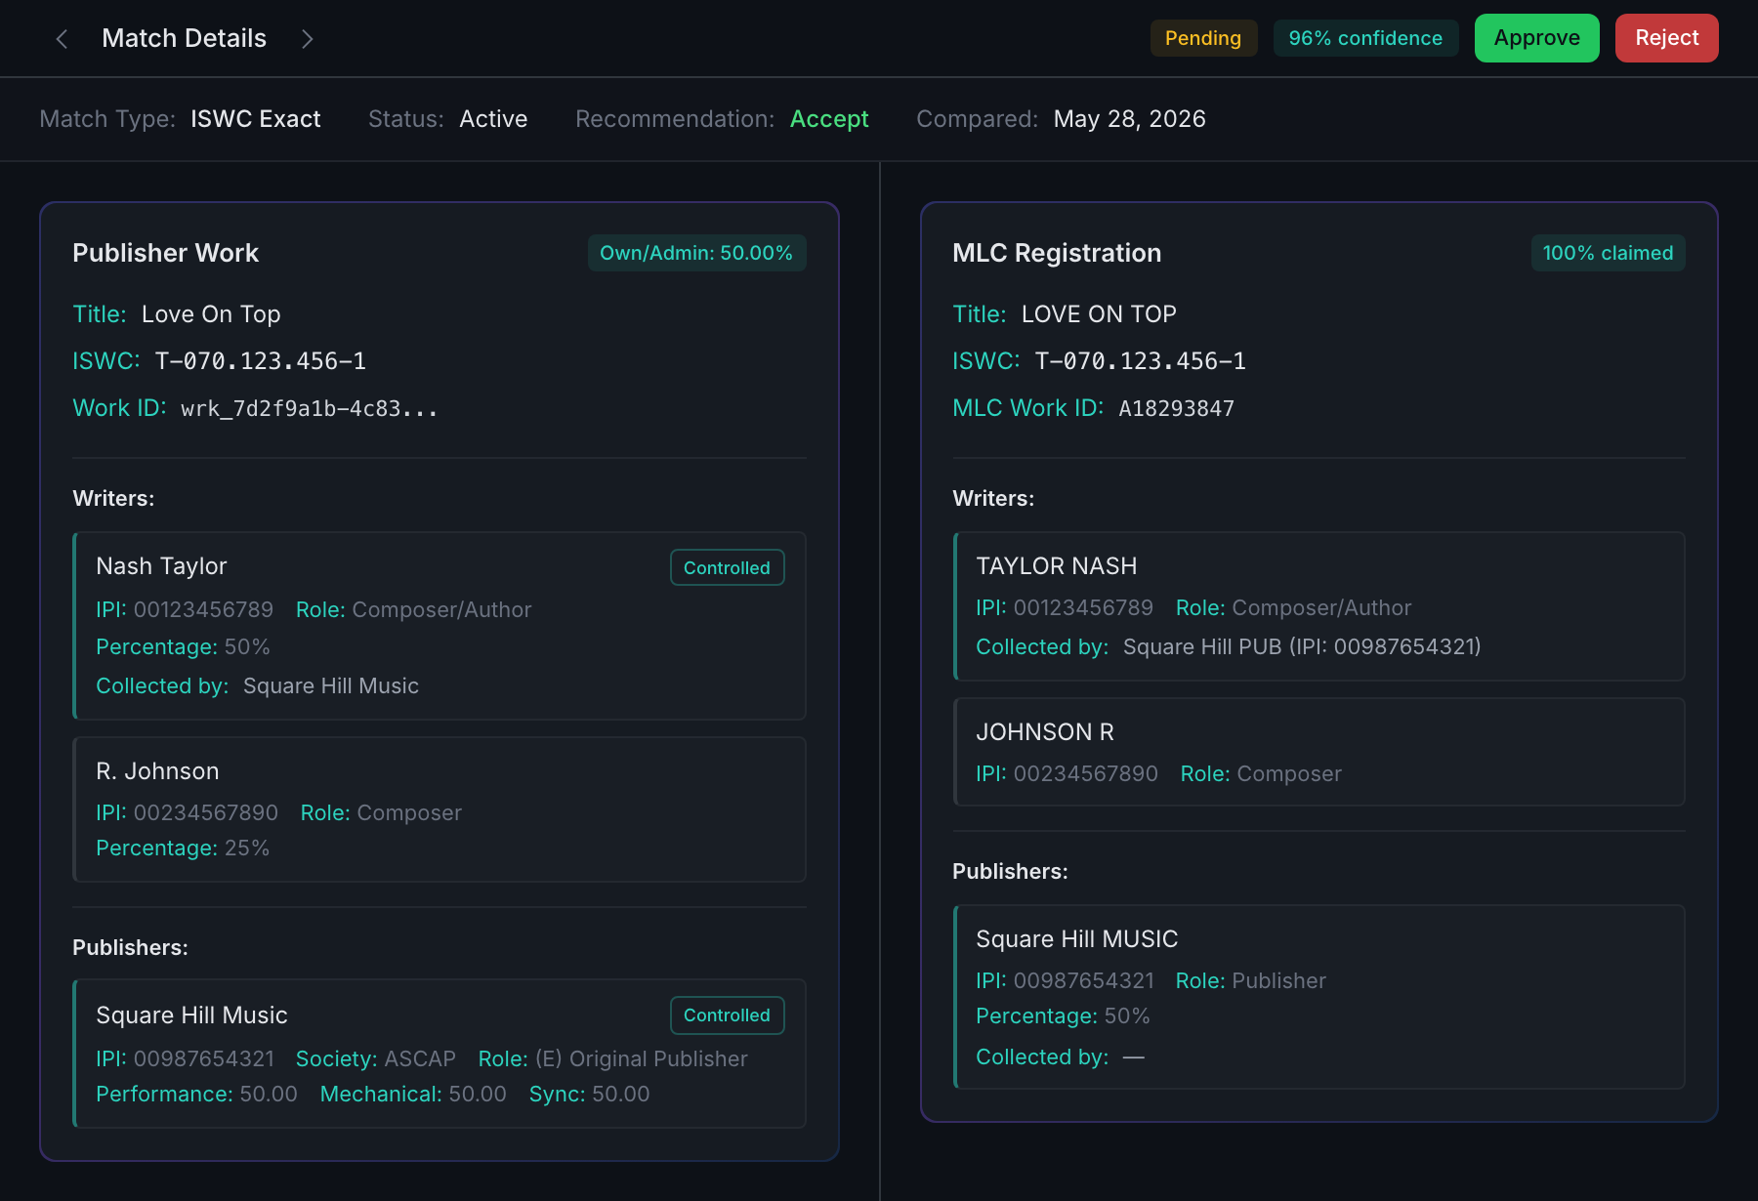Click Nash Taylor's Collected by Square Hill Music

click(x=331, y=686)
